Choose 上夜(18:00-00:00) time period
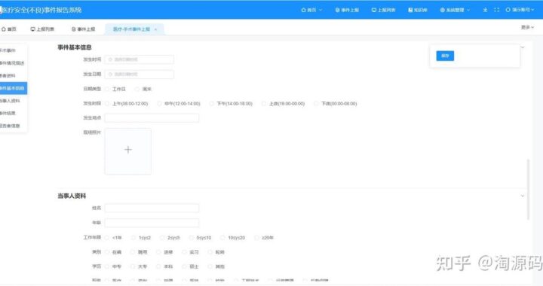 pos(264,104)
